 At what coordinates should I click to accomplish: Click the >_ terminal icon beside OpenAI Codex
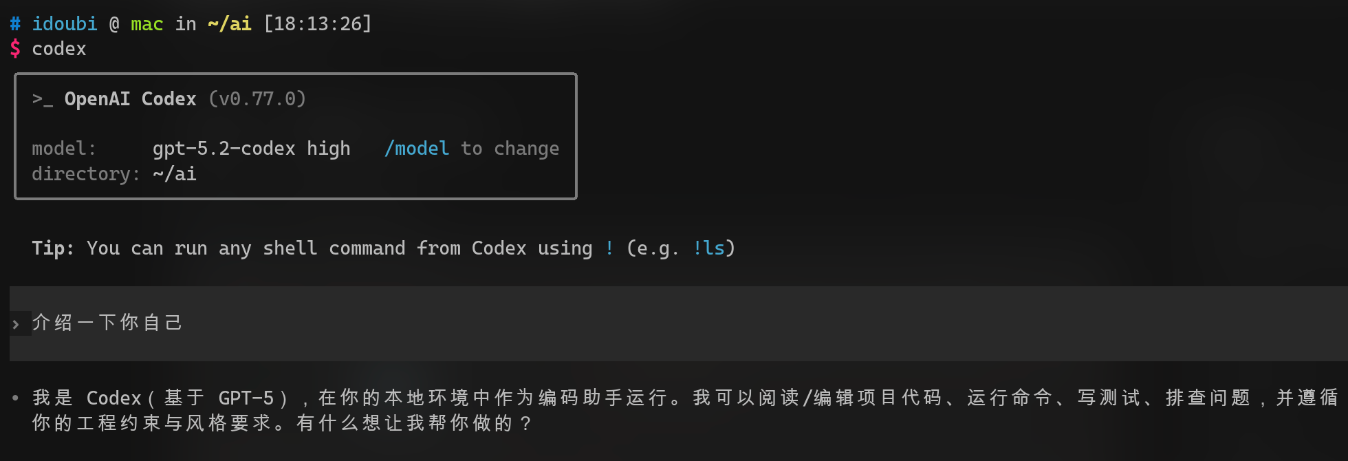point(43,100)
